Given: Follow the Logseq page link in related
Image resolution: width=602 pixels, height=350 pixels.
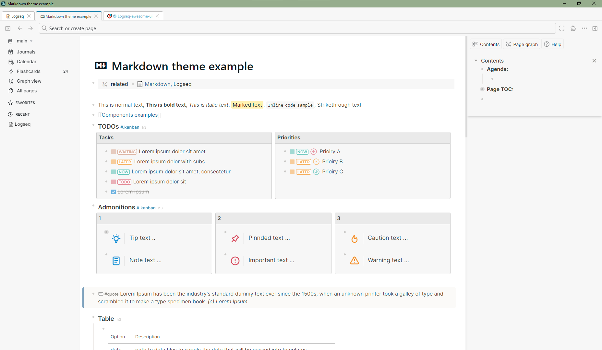Looking at the screenshot, I should pyautogui.click(x=182, y=84).
